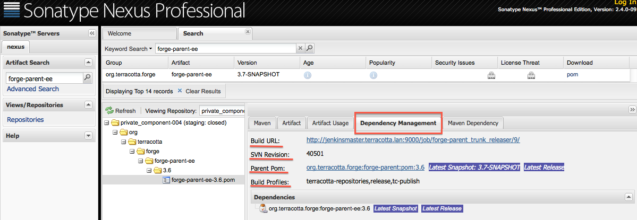The width and height of the screenshot is (637, 220).
Task: Click the Popularity info icon
Action: point(373,75)
